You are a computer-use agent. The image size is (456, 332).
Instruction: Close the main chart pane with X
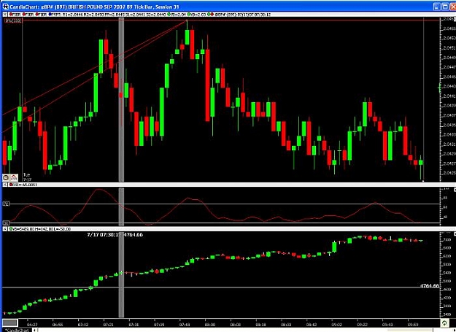click(5, 15)
